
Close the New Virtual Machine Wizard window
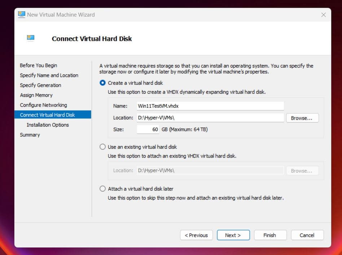tap(323, 15)
